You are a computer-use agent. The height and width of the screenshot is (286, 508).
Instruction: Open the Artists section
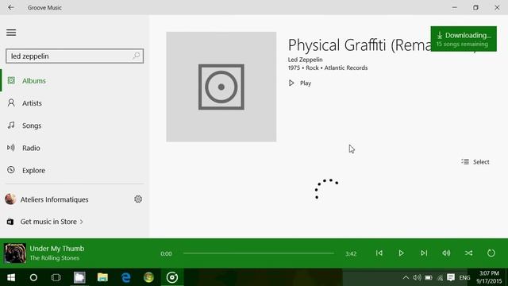point(75,103)
